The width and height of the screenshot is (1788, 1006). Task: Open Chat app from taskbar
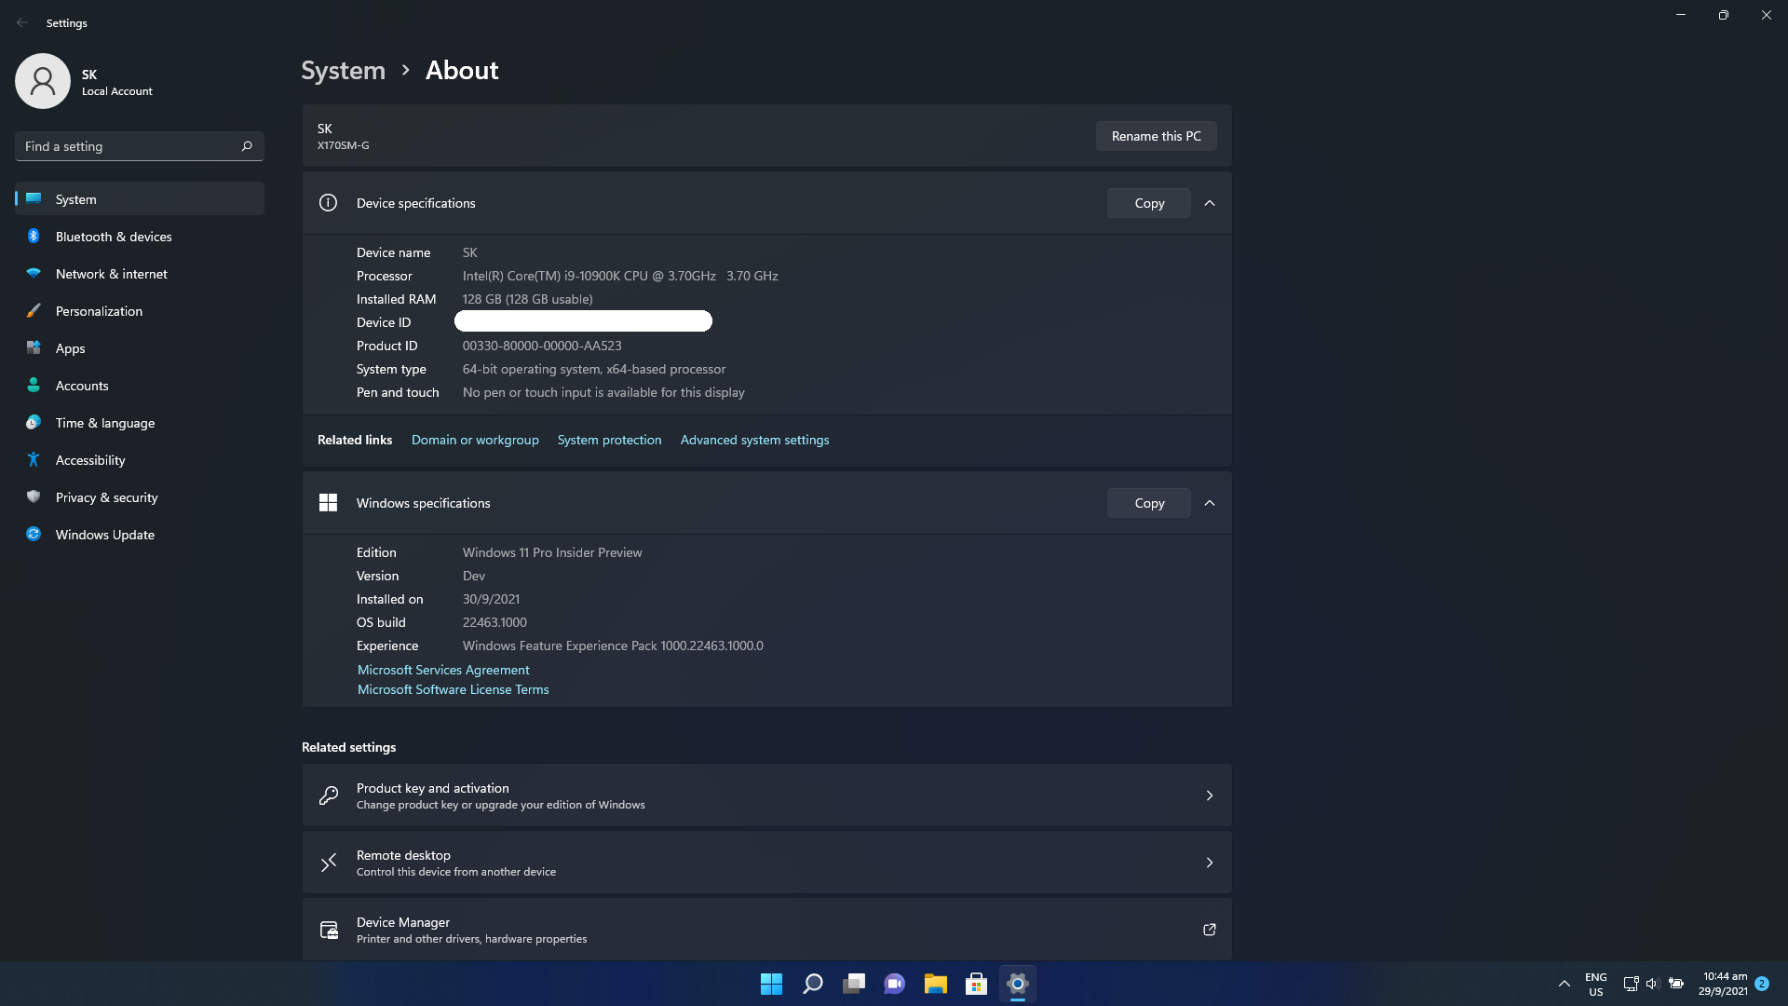tap(894, 984)
